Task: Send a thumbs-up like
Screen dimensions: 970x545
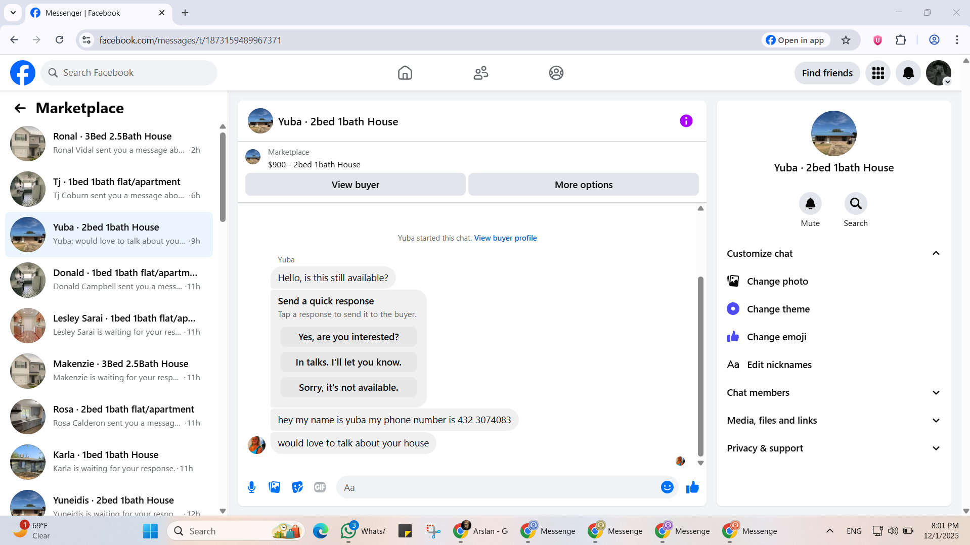Action: (692, 487)
